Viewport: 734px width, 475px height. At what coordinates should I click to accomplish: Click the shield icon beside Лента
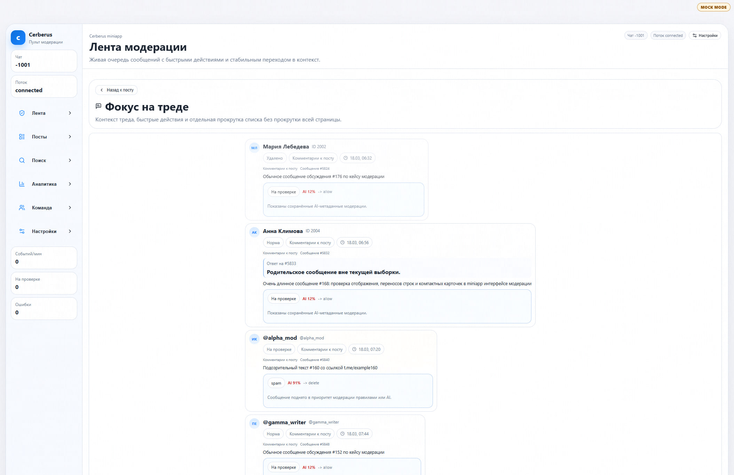coord(22,113)
